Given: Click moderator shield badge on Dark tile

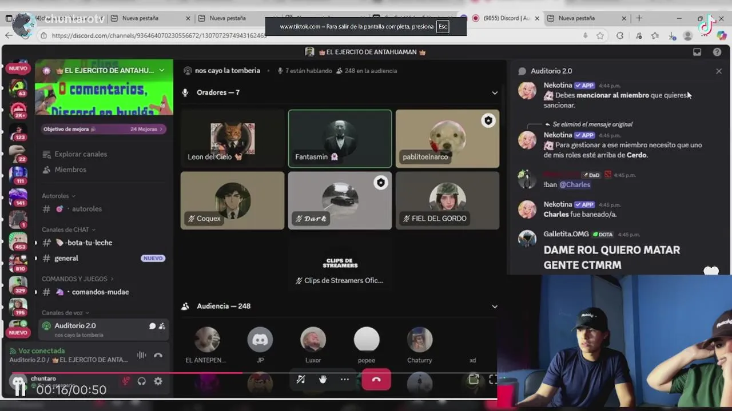Looking at the screenshot, I should tap(381, 183).
